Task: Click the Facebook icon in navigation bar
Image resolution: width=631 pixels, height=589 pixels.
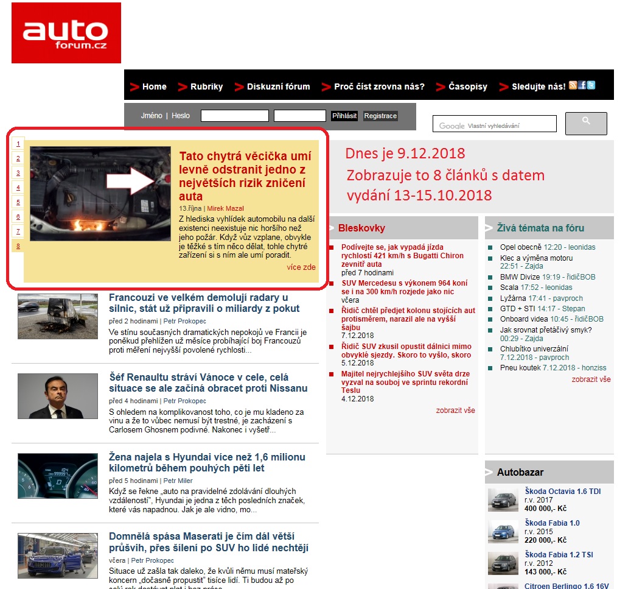Action: 582,85
